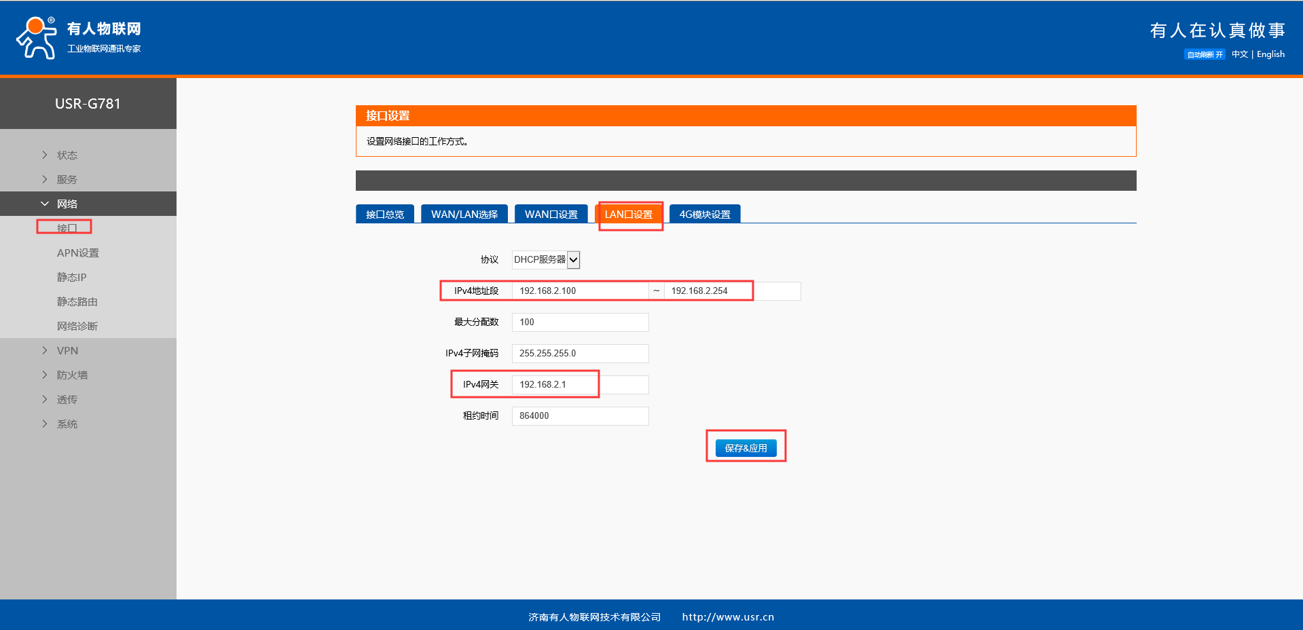The image size is (1303, 630).
Task: Open the www.usr.cn footer link
Action: point(728,616)
